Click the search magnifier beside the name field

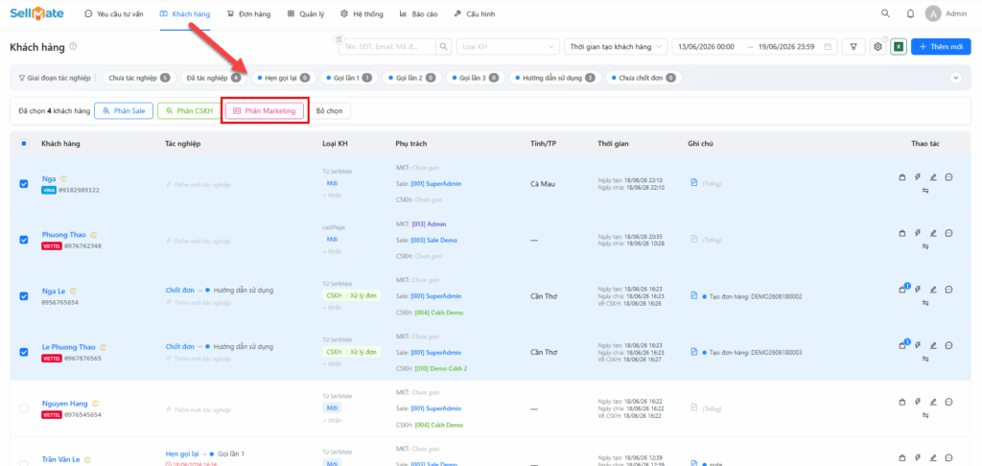click(443, 46)
